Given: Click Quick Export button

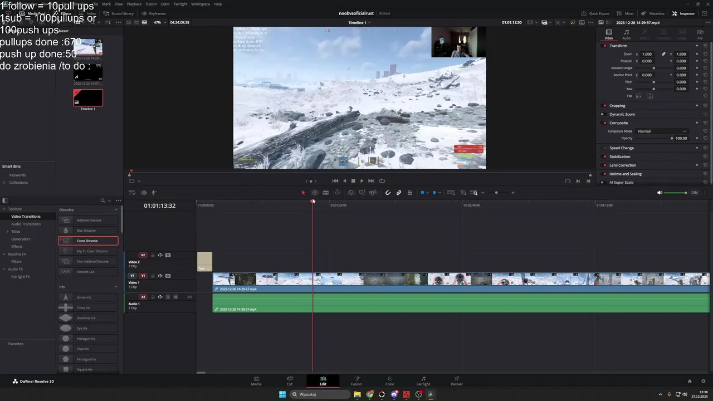Looking at the screenshot, I should point(595,13).
